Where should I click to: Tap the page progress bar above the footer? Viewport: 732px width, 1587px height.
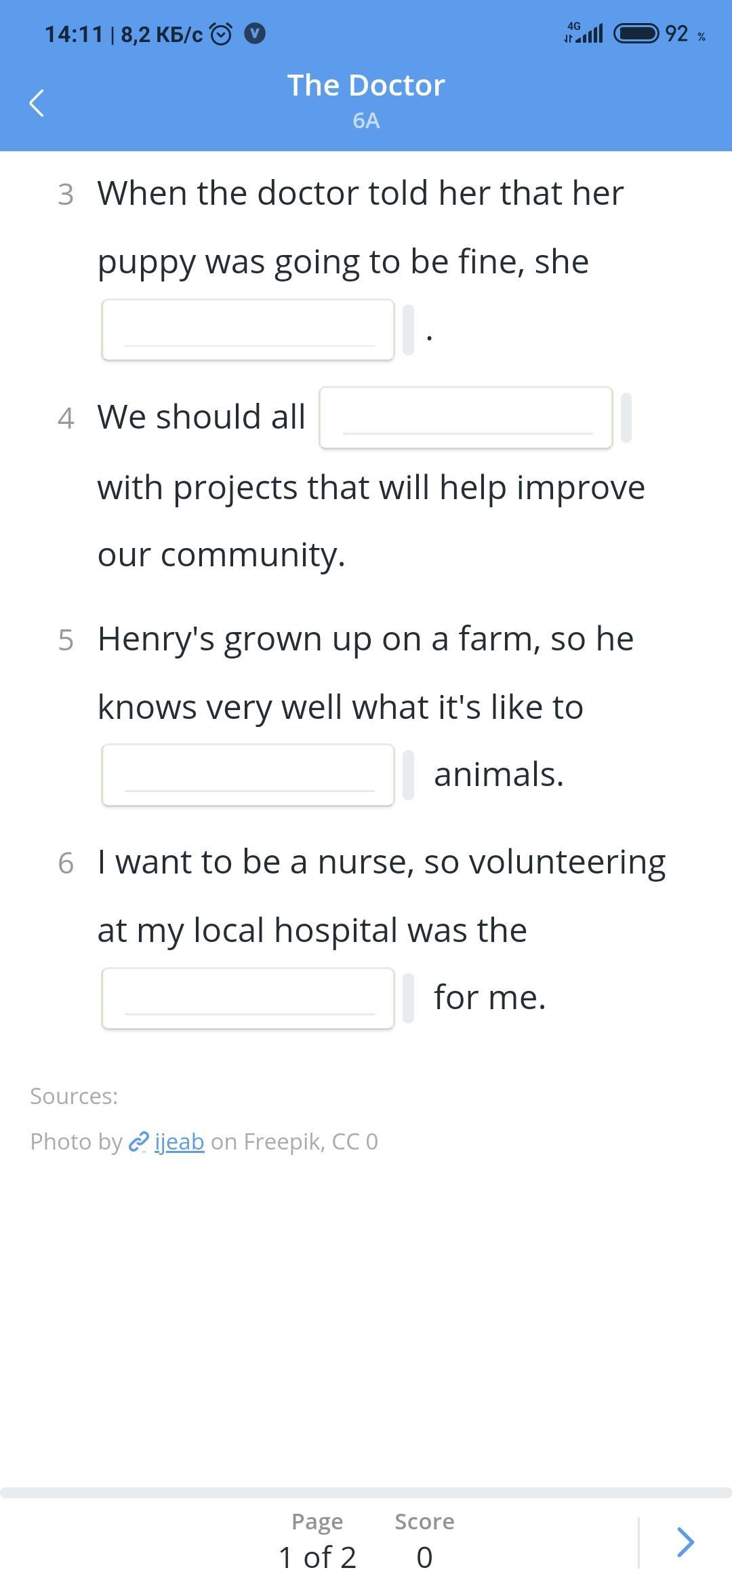366,1493
